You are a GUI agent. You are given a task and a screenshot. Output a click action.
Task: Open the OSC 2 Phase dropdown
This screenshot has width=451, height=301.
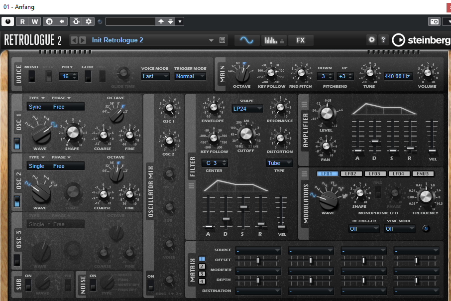click(61, 157)
